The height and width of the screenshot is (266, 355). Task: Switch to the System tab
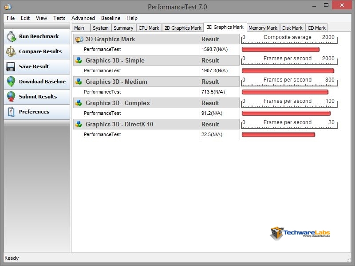click(101, 28)
